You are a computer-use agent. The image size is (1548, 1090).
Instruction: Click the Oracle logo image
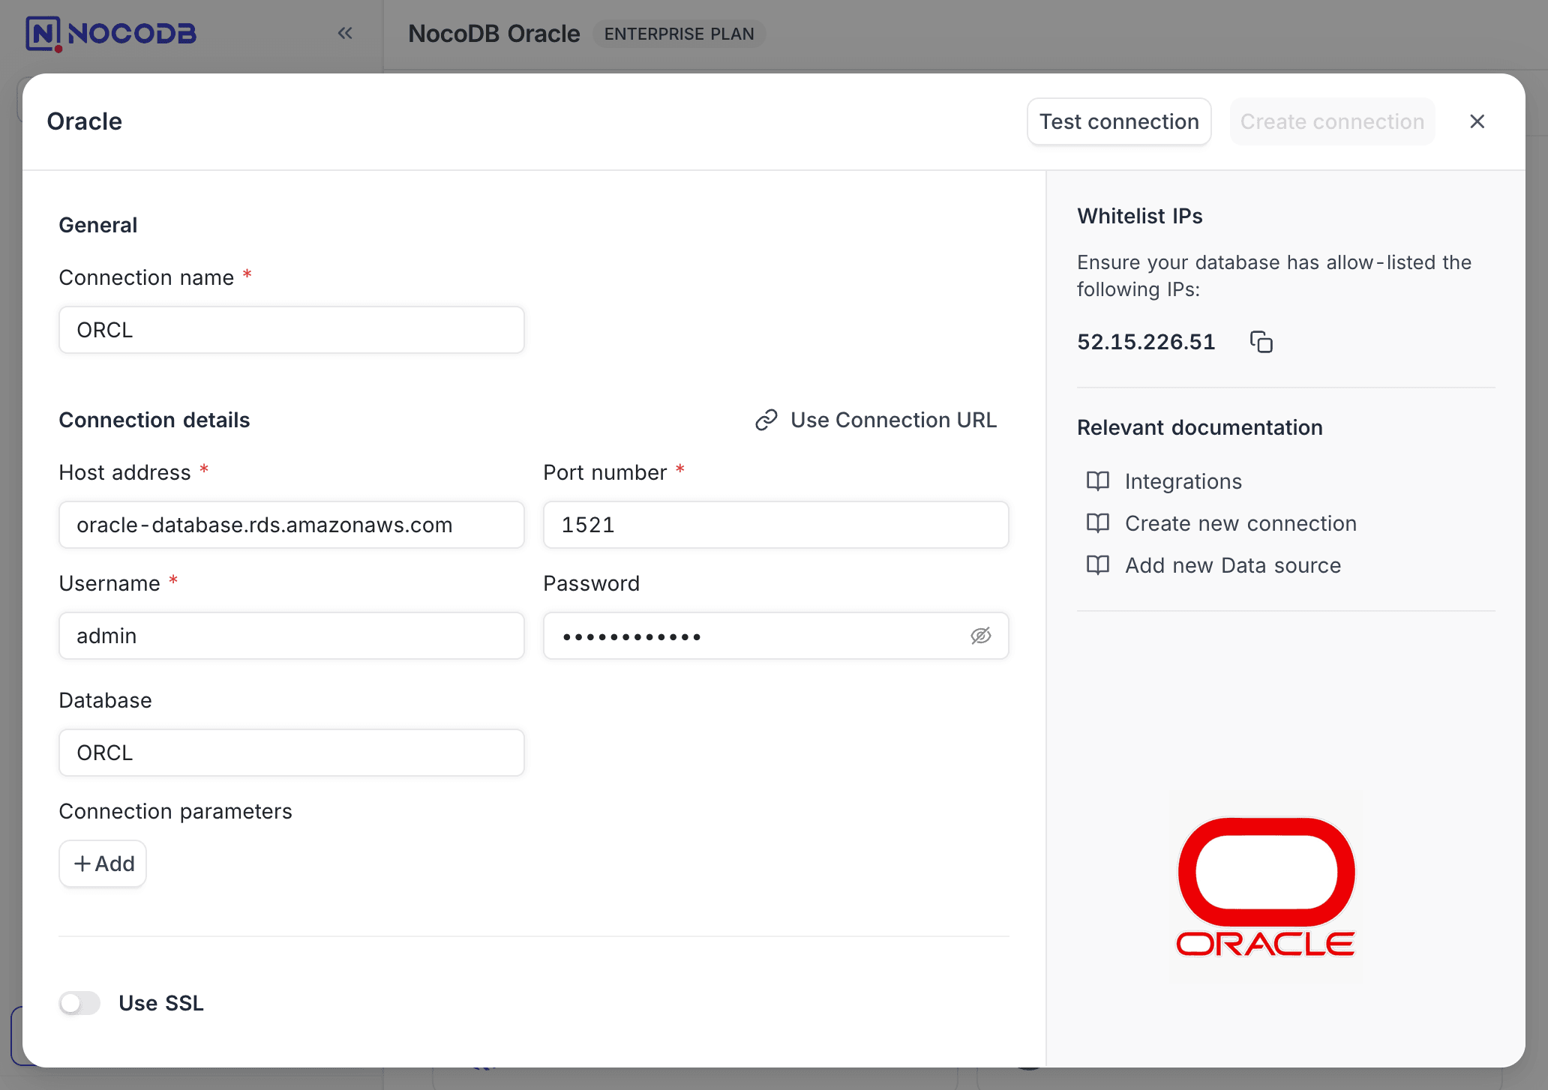tap(1266, 888)
